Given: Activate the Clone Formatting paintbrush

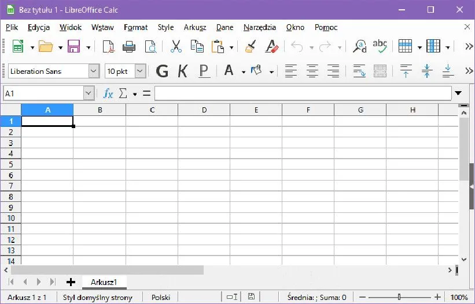Looking at the screenshot, I should (x=251, y=47).
